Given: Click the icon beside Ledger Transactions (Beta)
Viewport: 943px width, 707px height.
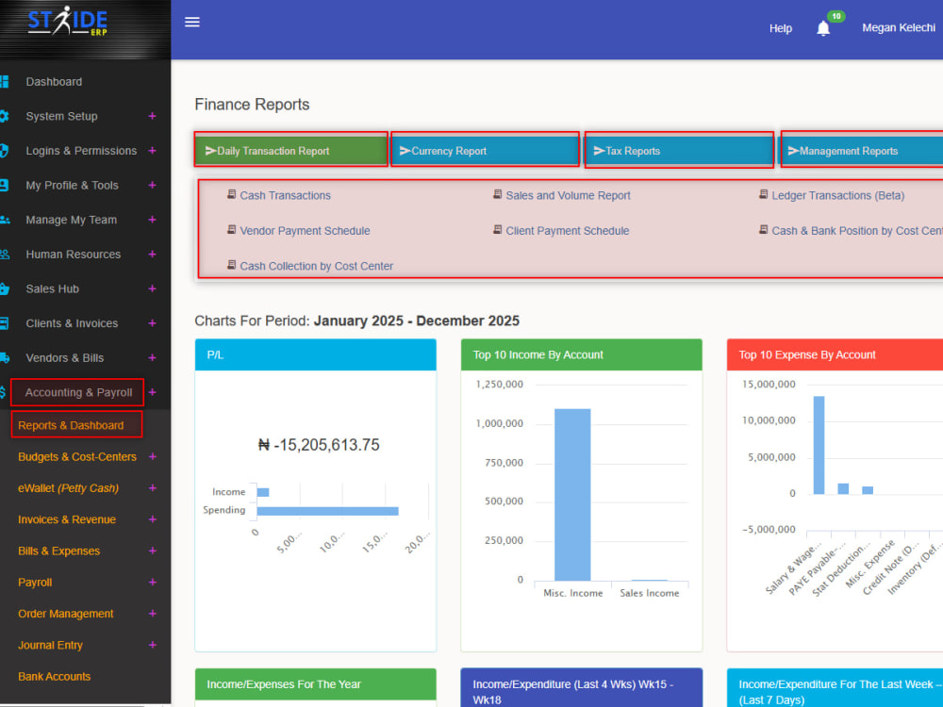Looking at the screenshot, I should coord(763,194).
